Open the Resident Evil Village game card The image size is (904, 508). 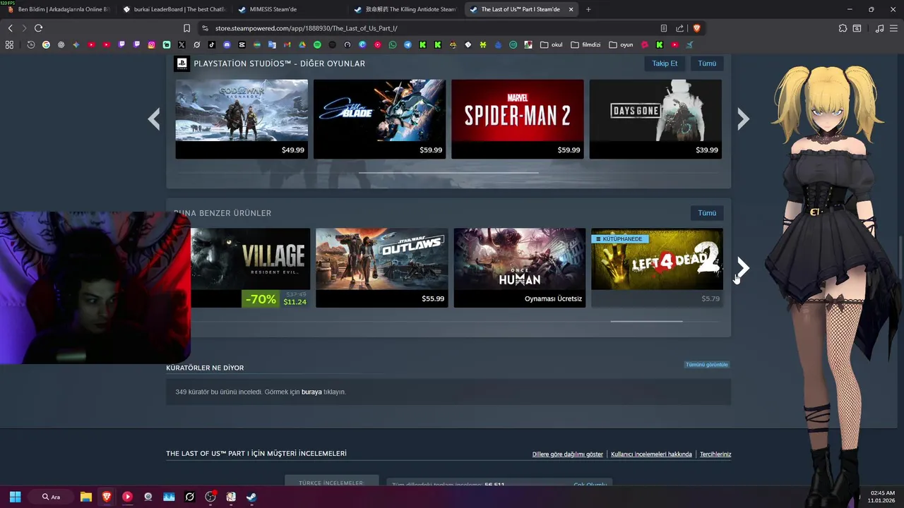coord(250,267)
